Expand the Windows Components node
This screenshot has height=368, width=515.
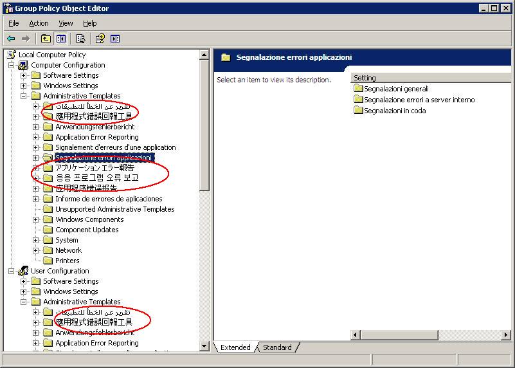35,219
